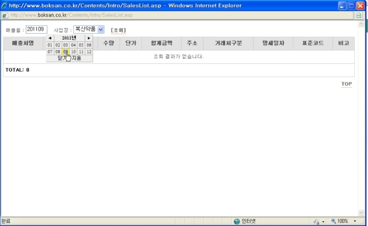
Task: Minimize the Internet Explorer window
Action: pyautogui.click(x=342, y=5)
